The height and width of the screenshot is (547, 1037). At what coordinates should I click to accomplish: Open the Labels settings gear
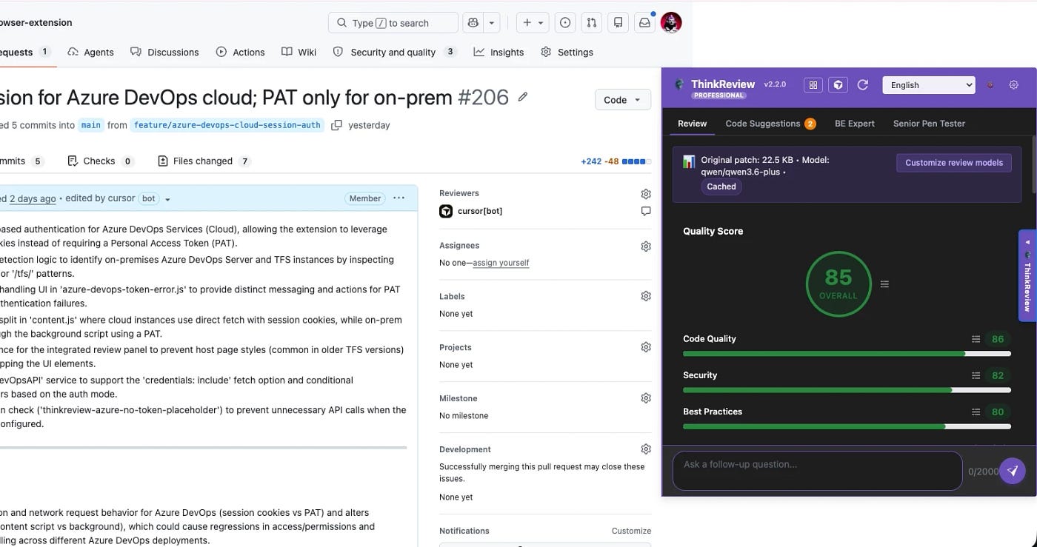click(x=645, y=295)
